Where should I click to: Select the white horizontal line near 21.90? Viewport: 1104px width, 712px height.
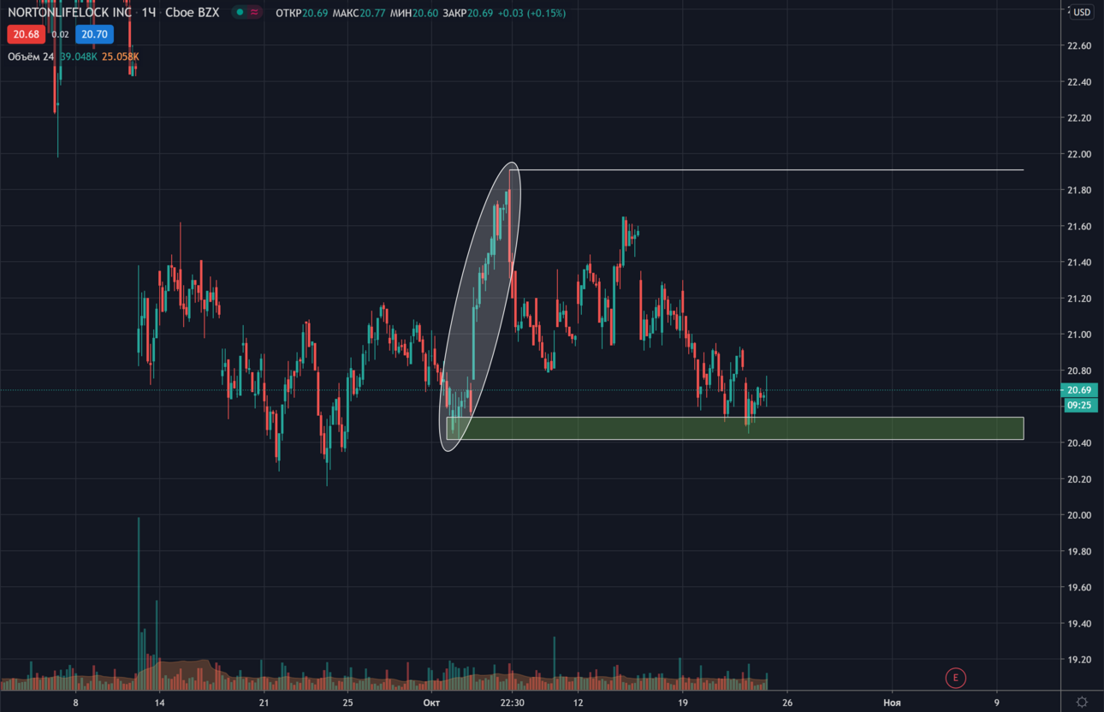(x=766, y=170)
